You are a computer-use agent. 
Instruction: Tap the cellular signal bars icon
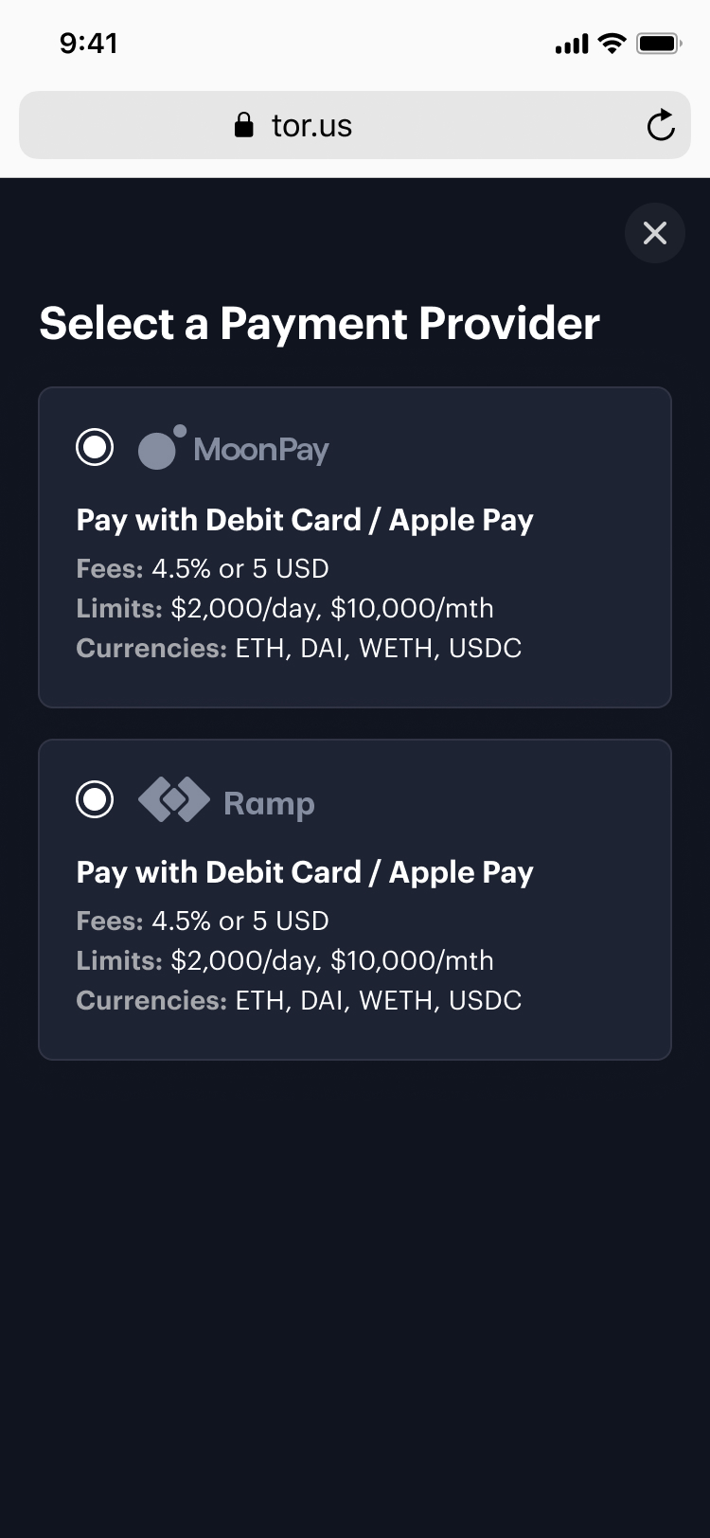pos(572,45)
